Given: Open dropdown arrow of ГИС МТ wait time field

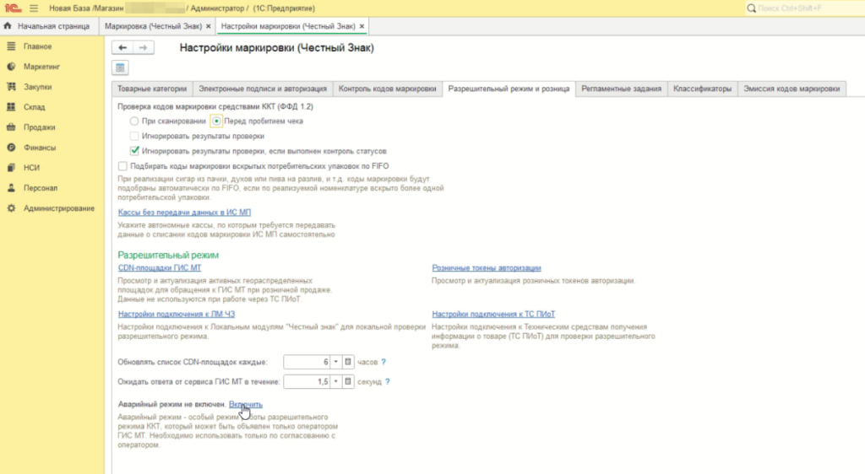Looking at the screenshot, I should [x=335, y=381].
